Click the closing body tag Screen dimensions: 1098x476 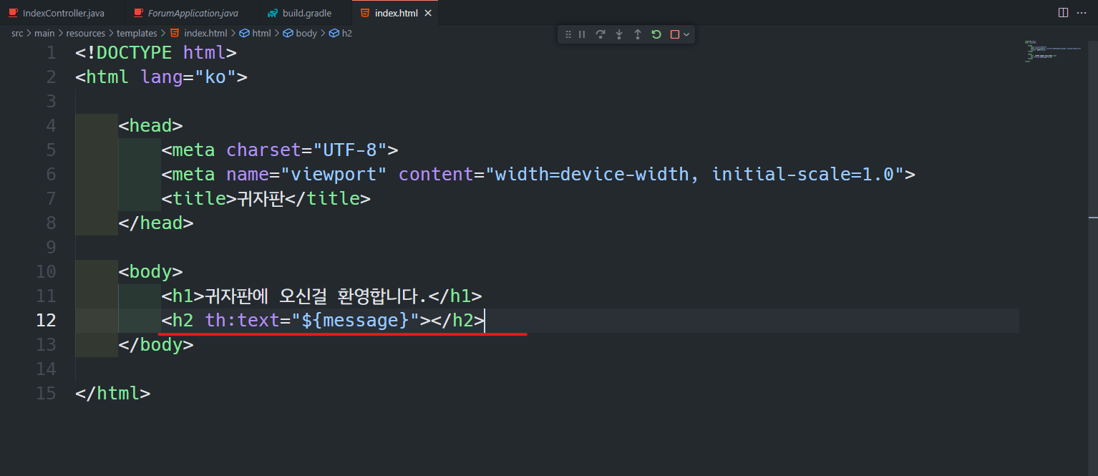click(156, 345)
